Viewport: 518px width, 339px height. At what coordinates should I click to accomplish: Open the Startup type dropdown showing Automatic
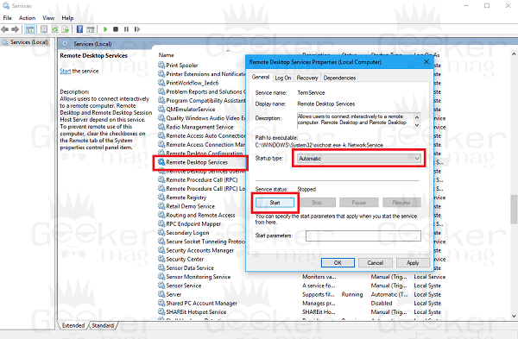[359, 159]
